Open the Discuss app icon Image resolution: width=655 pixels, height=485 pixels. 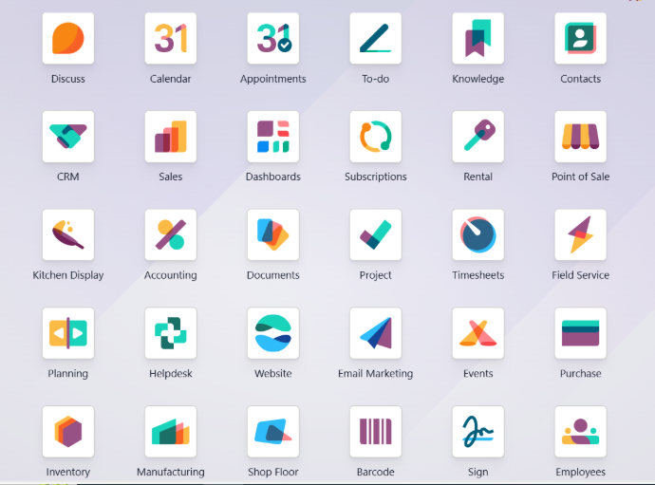tap(68, 39)
